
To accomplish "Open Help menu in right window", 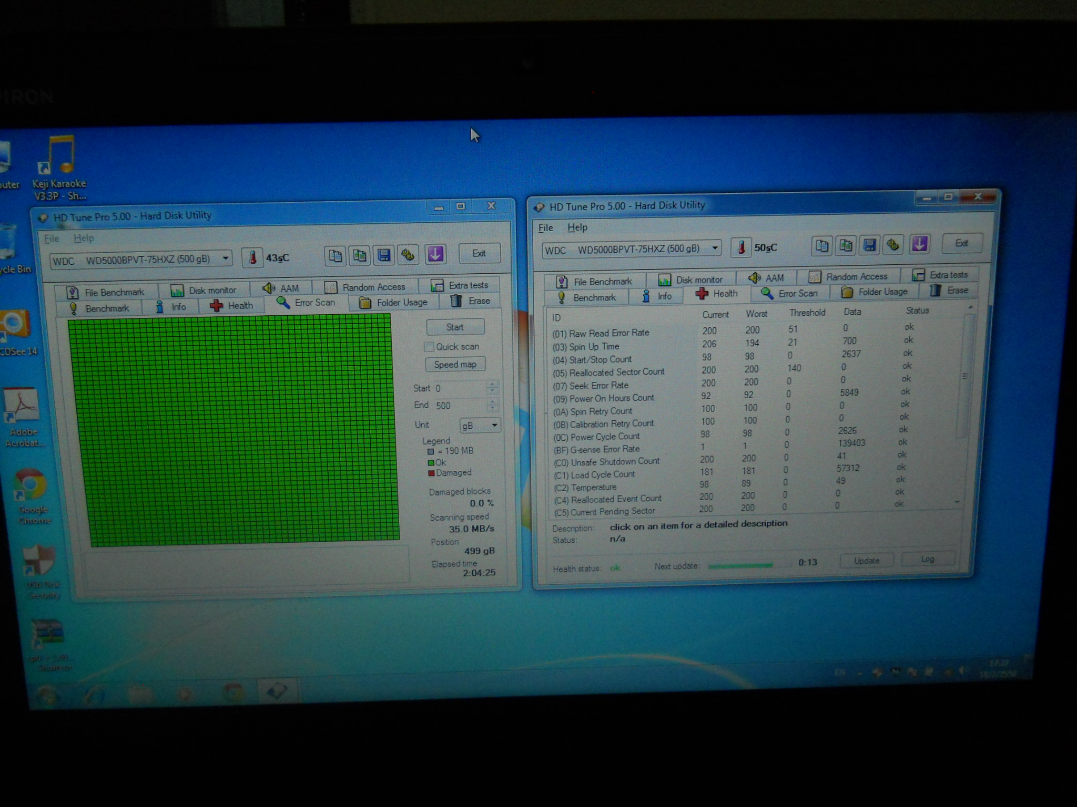I will (x=577, y=227).
